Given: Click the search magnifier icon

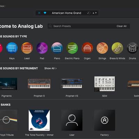Looking at the screenshot, I should pyautogui.click(x=50, y=26).
